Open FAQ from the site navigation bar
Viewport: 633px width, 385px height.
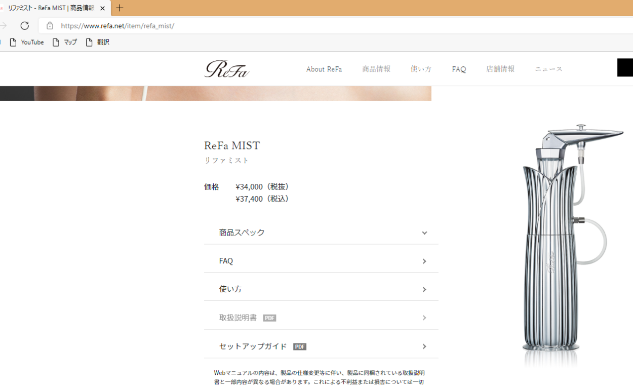[459, 69]
